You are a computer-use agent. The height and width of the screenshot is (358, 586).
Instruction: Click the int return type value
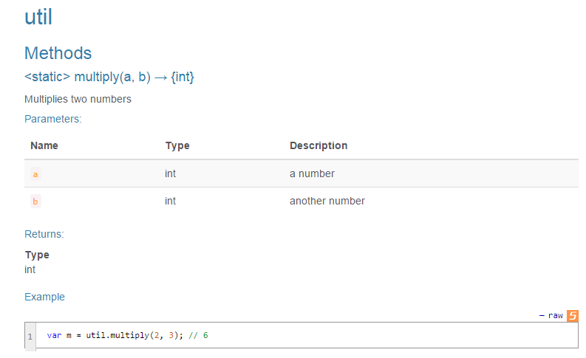point(30,269)
